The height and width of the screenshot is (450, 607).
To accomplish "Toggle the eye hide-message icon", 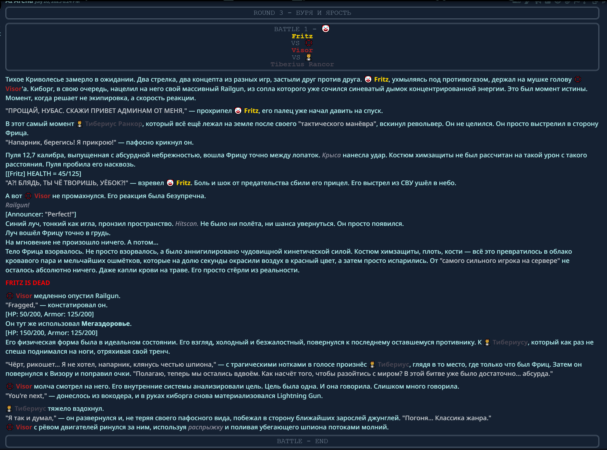I will point(558,2).
